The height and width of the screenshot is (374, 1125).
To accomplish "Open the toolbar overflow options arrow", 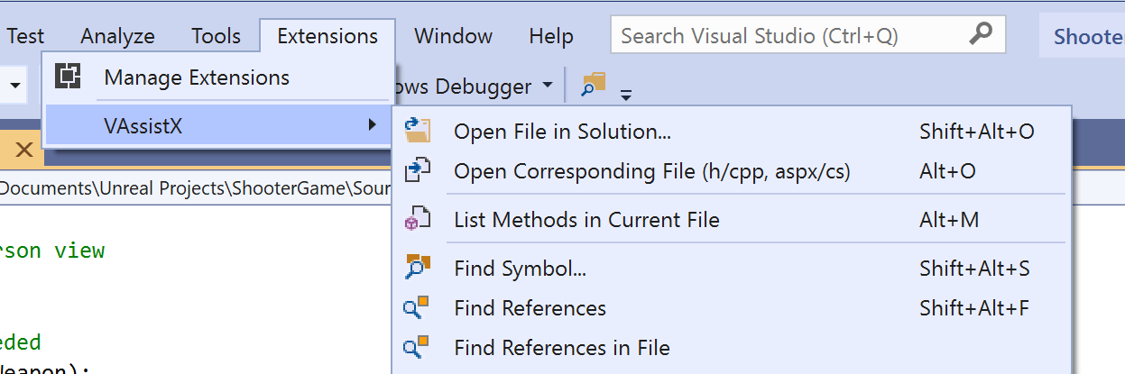I will (x=626, y=94).
